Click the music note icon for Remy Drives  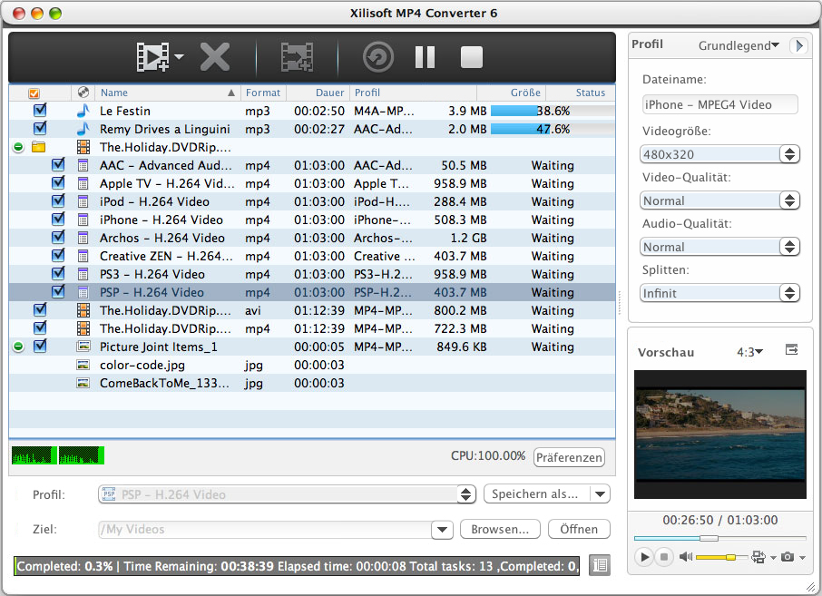(x=83, y=129)
